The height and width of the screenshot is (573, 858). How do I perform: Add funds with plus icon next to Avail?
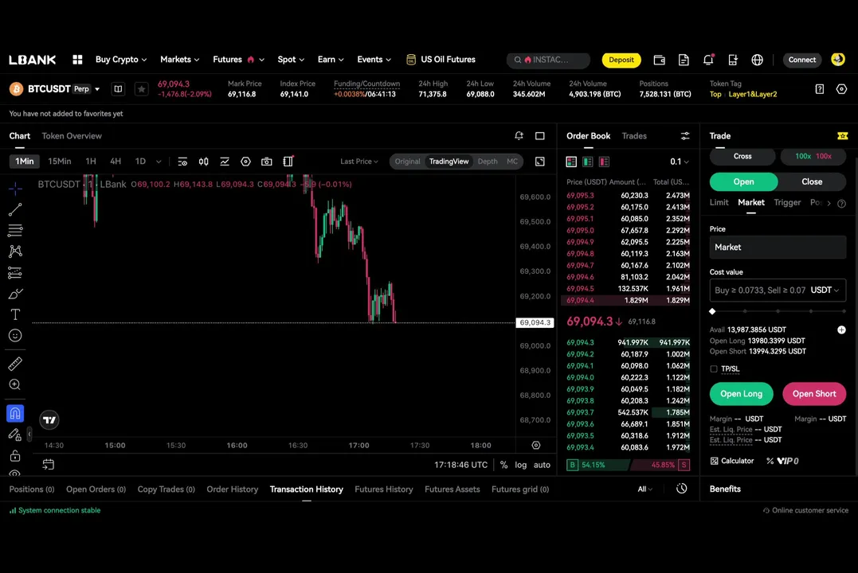[x=841, y=329]
